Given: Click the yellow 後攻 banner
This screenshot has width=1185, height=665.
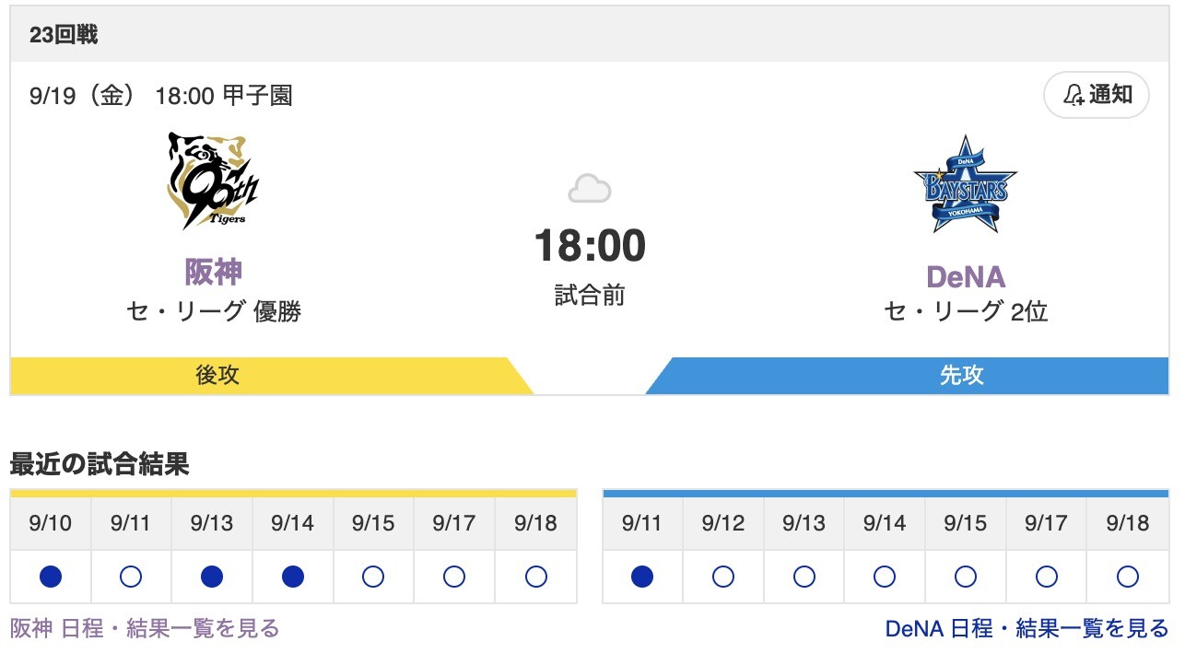Looking at the screenshot, I should point(217,376).
